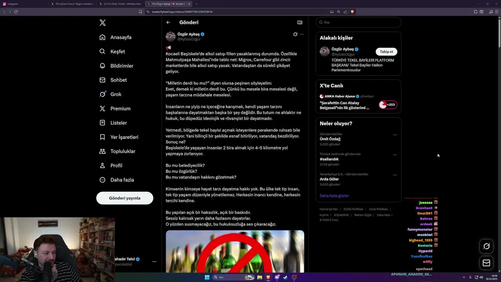501x282 pixels.
Task: Open Discord from taskbar
Action: [277, 277]
